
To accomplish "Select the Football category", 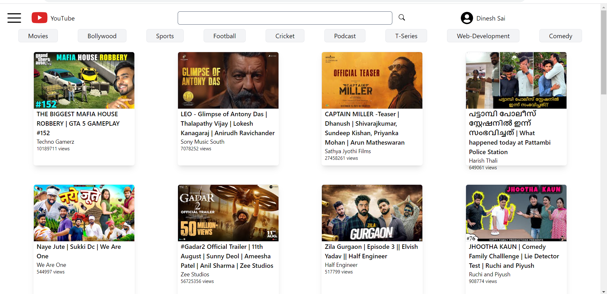I will coord(224,36).
